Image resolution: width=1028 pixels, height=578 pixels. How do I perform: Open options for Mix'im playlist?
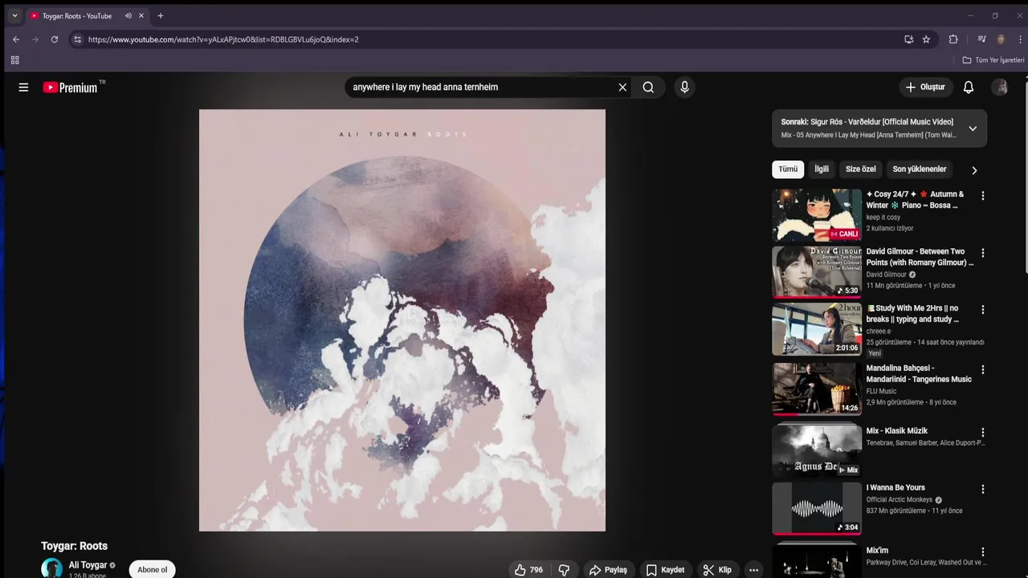982,552
